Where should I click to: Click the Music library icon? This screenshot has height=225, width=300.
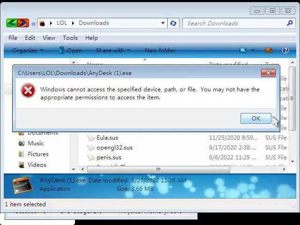coord(22,143)
